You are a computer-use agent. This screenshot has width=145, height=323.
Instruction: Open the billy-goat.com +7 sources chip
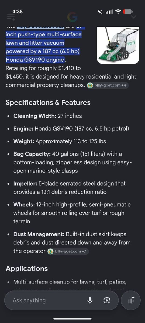(x=68, y=251)
